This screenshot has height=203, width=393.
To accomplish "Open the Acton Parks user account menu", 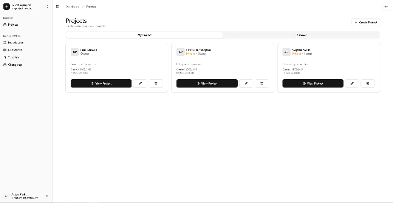I will pos(26,196).
